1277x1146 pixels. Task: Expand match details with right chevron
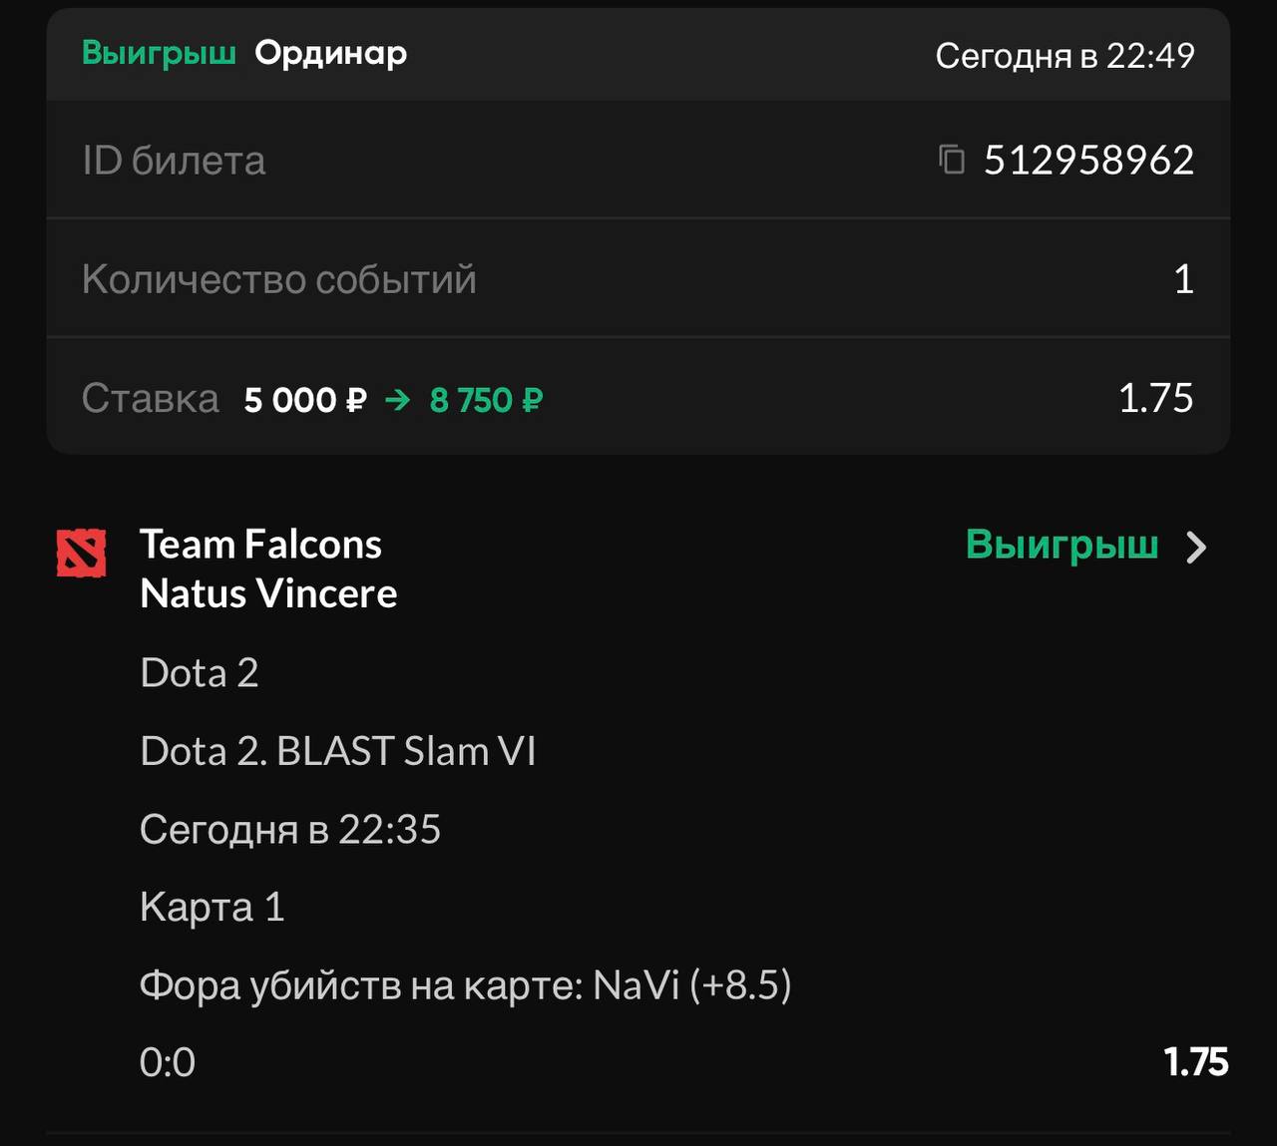pyautogui.click(x=1196, y=548)
